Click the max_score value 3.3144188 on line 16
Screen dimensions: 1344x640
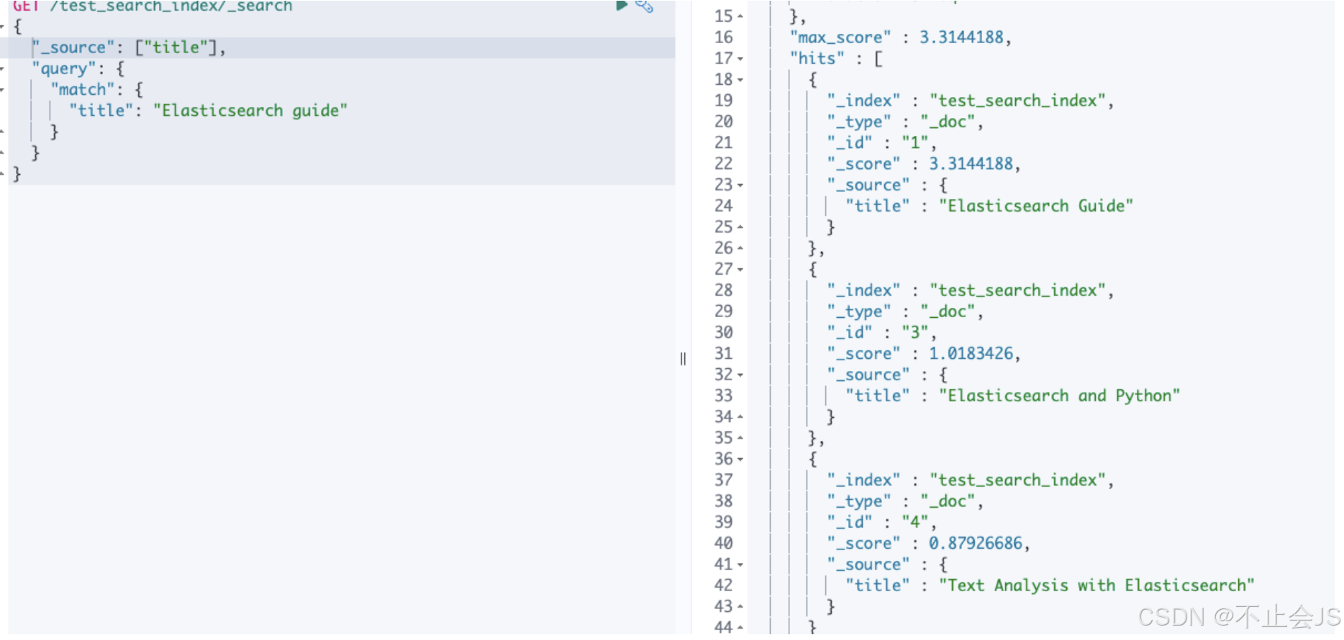(x=961, y=37)
